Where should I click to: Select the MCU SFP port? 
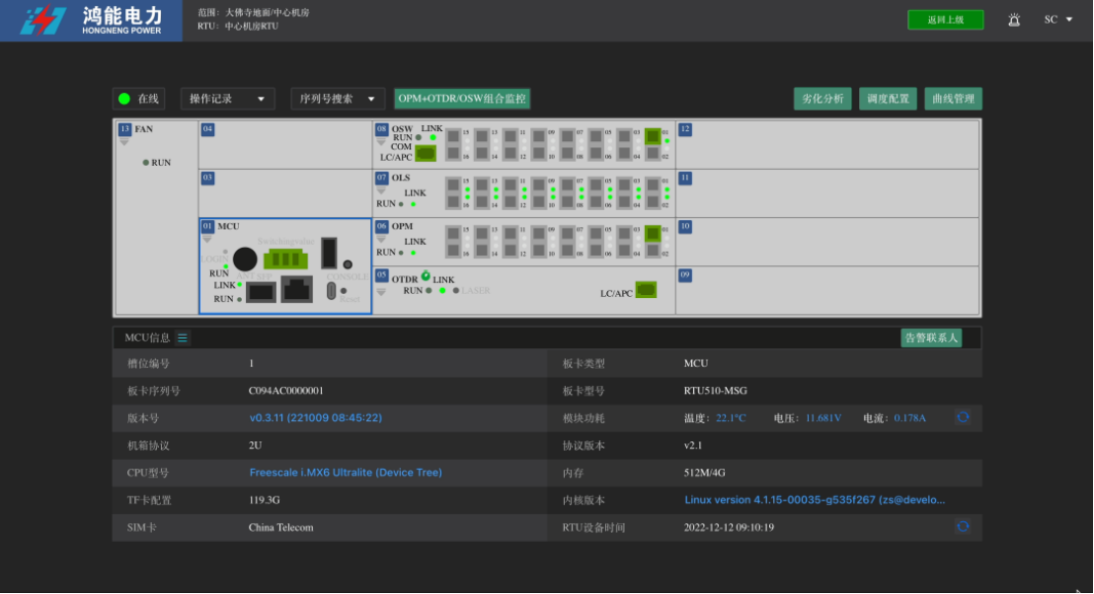coord(260,291)
